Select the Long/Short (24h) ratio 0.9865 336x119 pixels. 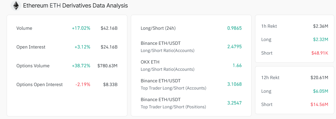(x=234, y=28)
